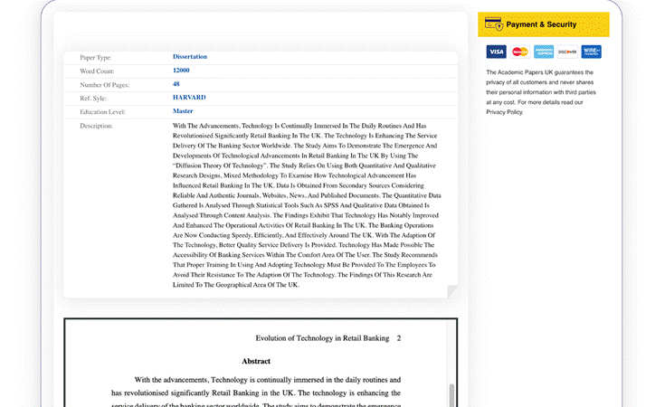Image resolution: width=646 pixels, height=407 pixels.
Task: Click the preview header 'Evolution of Technology in Retail Banking'
Action: click(322, 338)
